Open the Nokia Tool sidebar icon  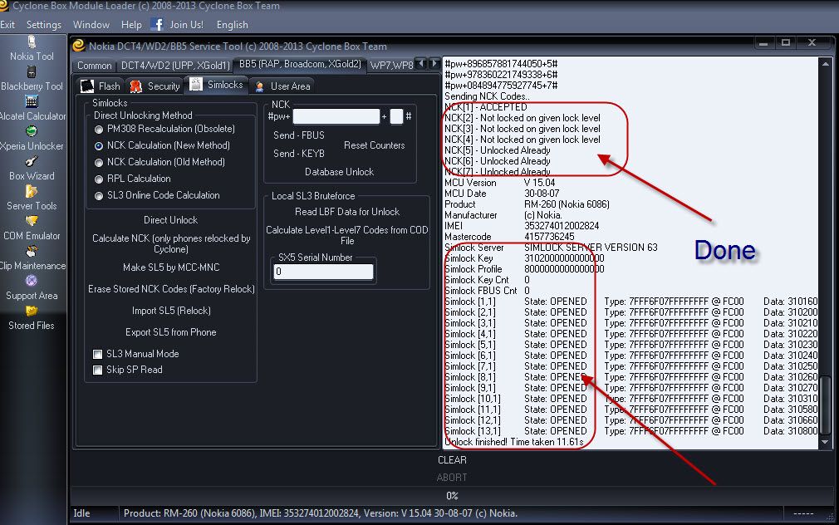coord(32,42)
